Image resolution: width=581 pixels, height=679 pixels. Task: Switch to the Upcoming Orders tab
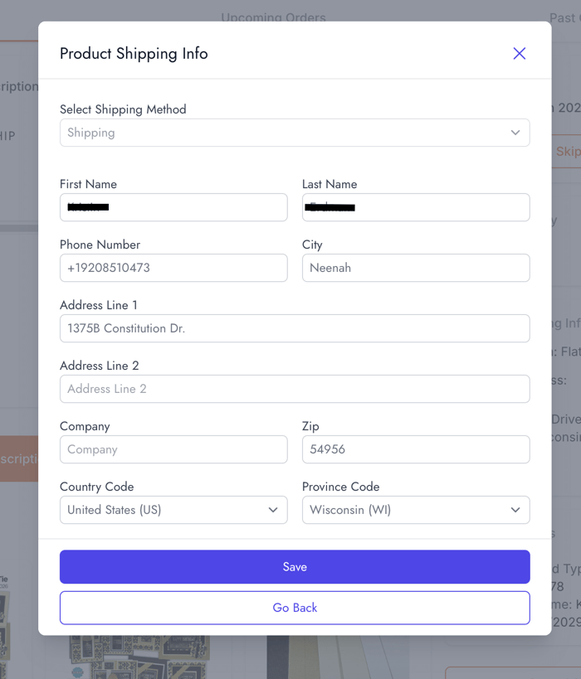[273, 17]
